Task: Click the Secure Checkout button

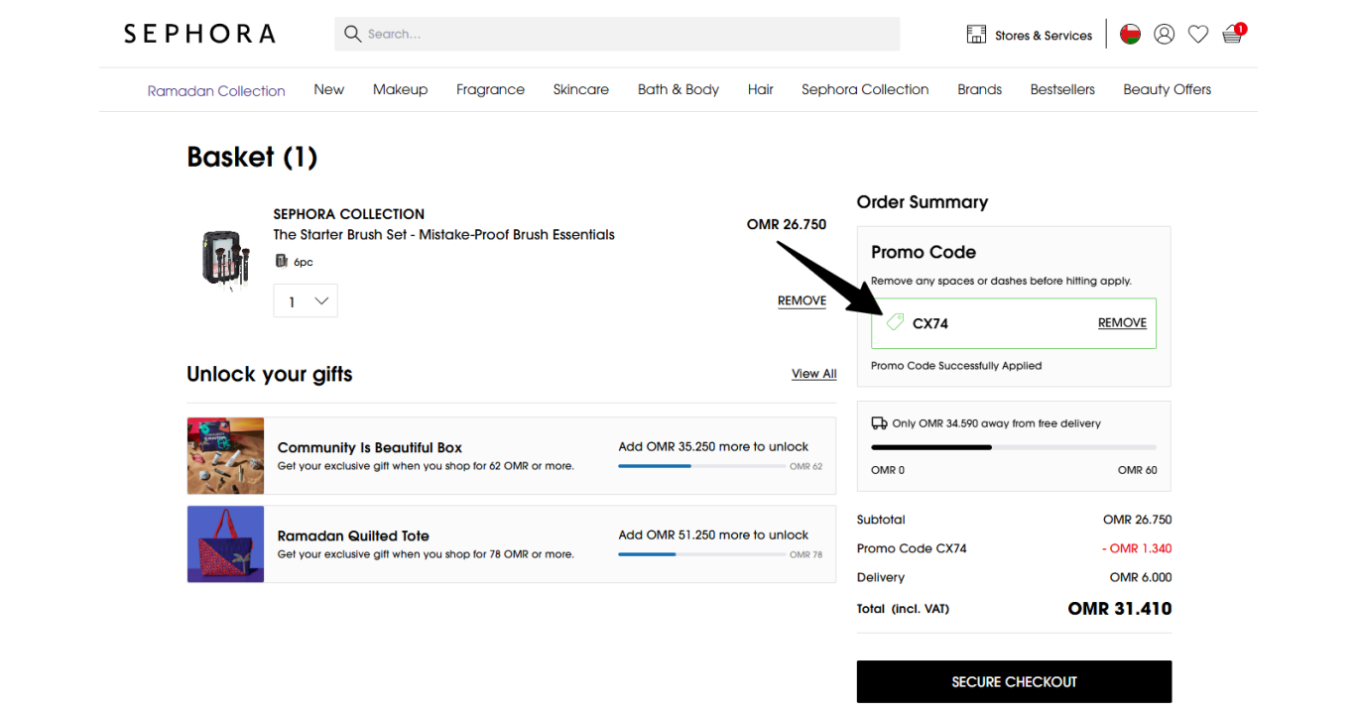Action: pyautogui.click(x=1014, y=681)
